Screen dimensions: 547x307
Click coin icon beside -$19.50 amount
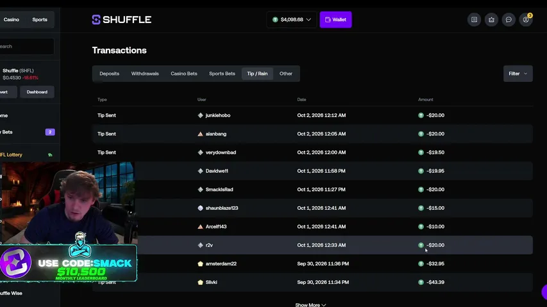pos(421,152)
